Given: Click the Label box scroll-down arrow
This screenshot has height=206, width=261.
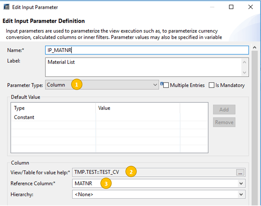Looking at the screenshot, I should [x=244, y=73].
